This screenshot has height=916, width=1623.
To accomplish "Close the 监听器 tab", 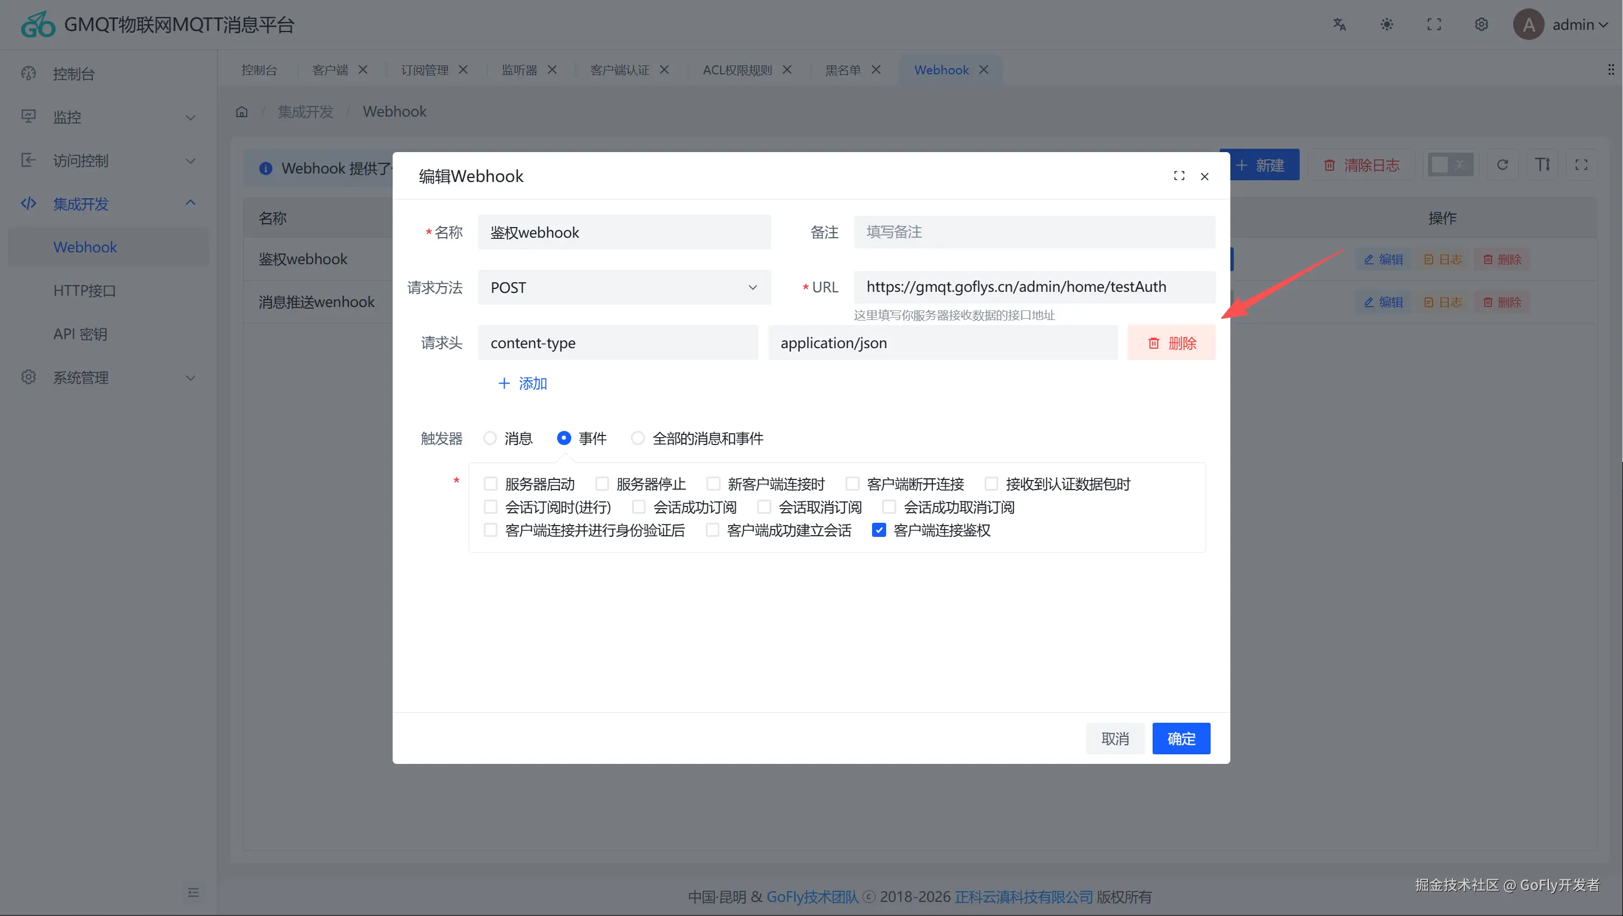I will pyautogui.click(x=552, y=70).
